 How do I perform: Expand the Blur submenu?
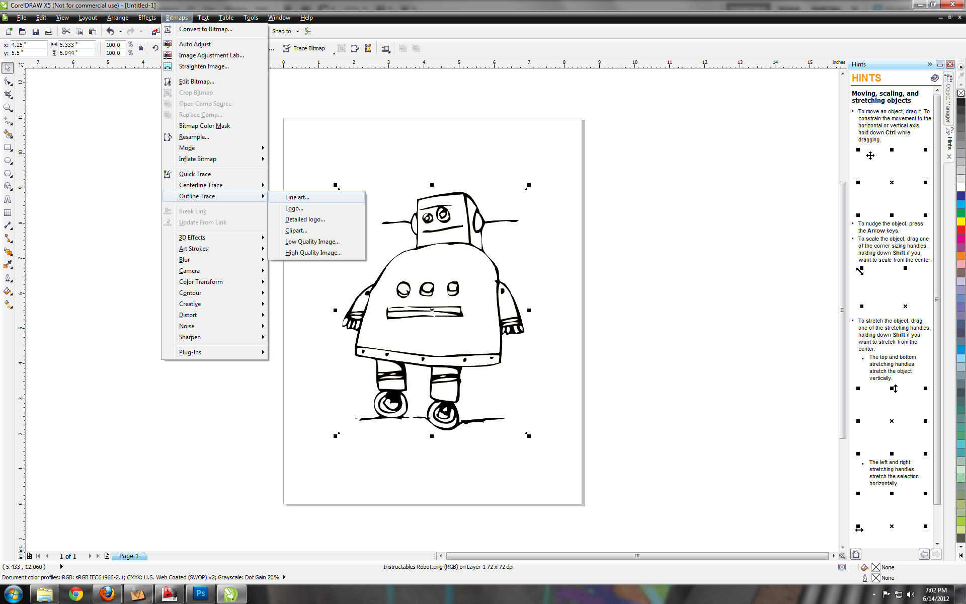click(x=215, y=260)
